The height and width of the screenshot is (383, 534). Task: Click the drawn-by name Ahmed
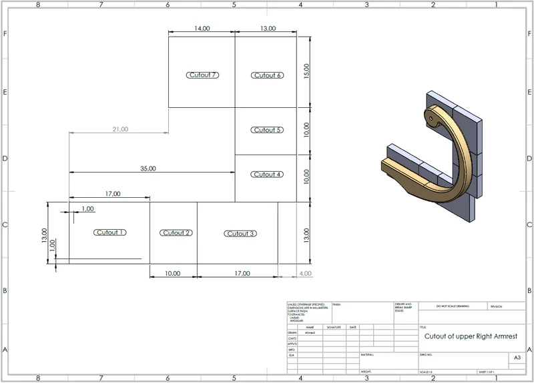(x=310, y=332)
